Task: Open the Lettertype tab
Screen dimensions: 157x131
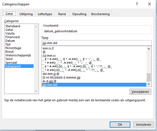Action: click(45, 14)
